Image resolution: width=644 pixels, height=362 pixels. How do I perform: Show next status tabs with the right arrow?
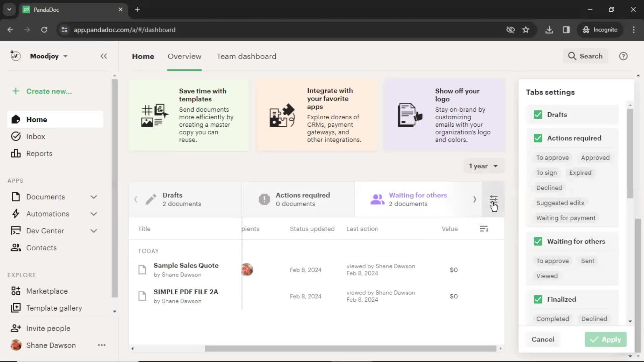[475, 199]
